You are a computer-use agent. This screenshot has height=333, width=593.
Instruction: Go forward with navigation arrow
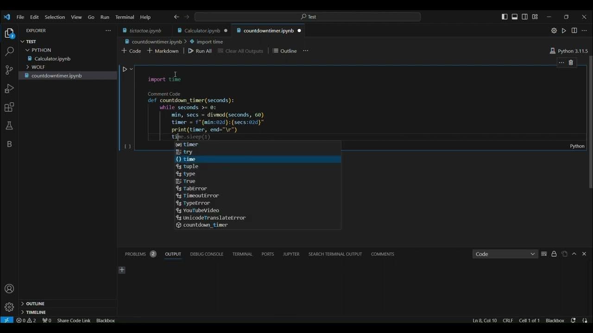pyautogui.click(x=187, y=17)
